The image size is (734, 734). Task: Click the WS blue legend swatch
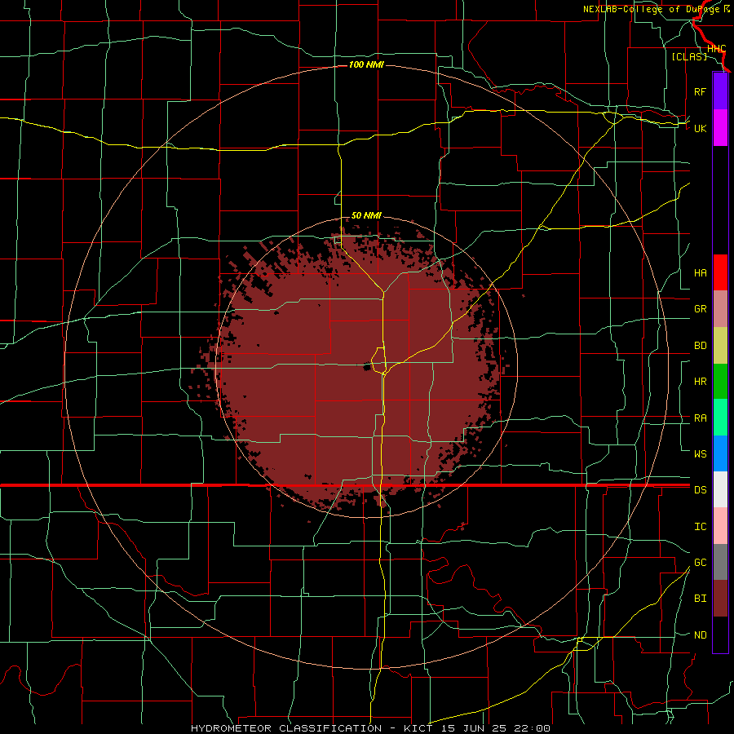[x=720, y=453]
